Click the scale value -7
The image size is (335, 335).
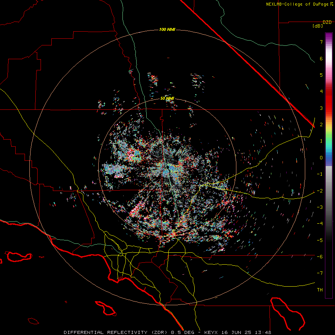coord(320,273)
